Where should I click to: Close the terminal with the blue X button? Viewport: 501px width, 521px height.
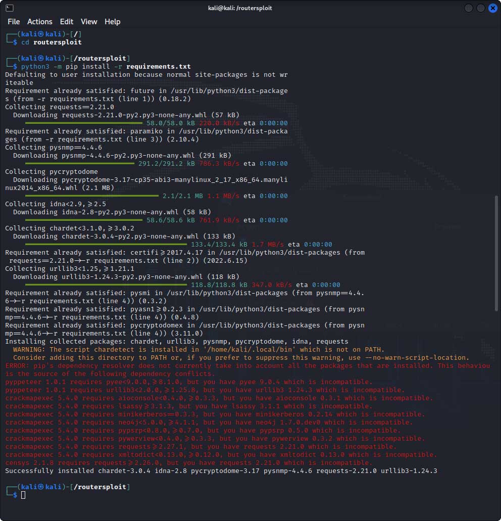[x=492, y=8]
